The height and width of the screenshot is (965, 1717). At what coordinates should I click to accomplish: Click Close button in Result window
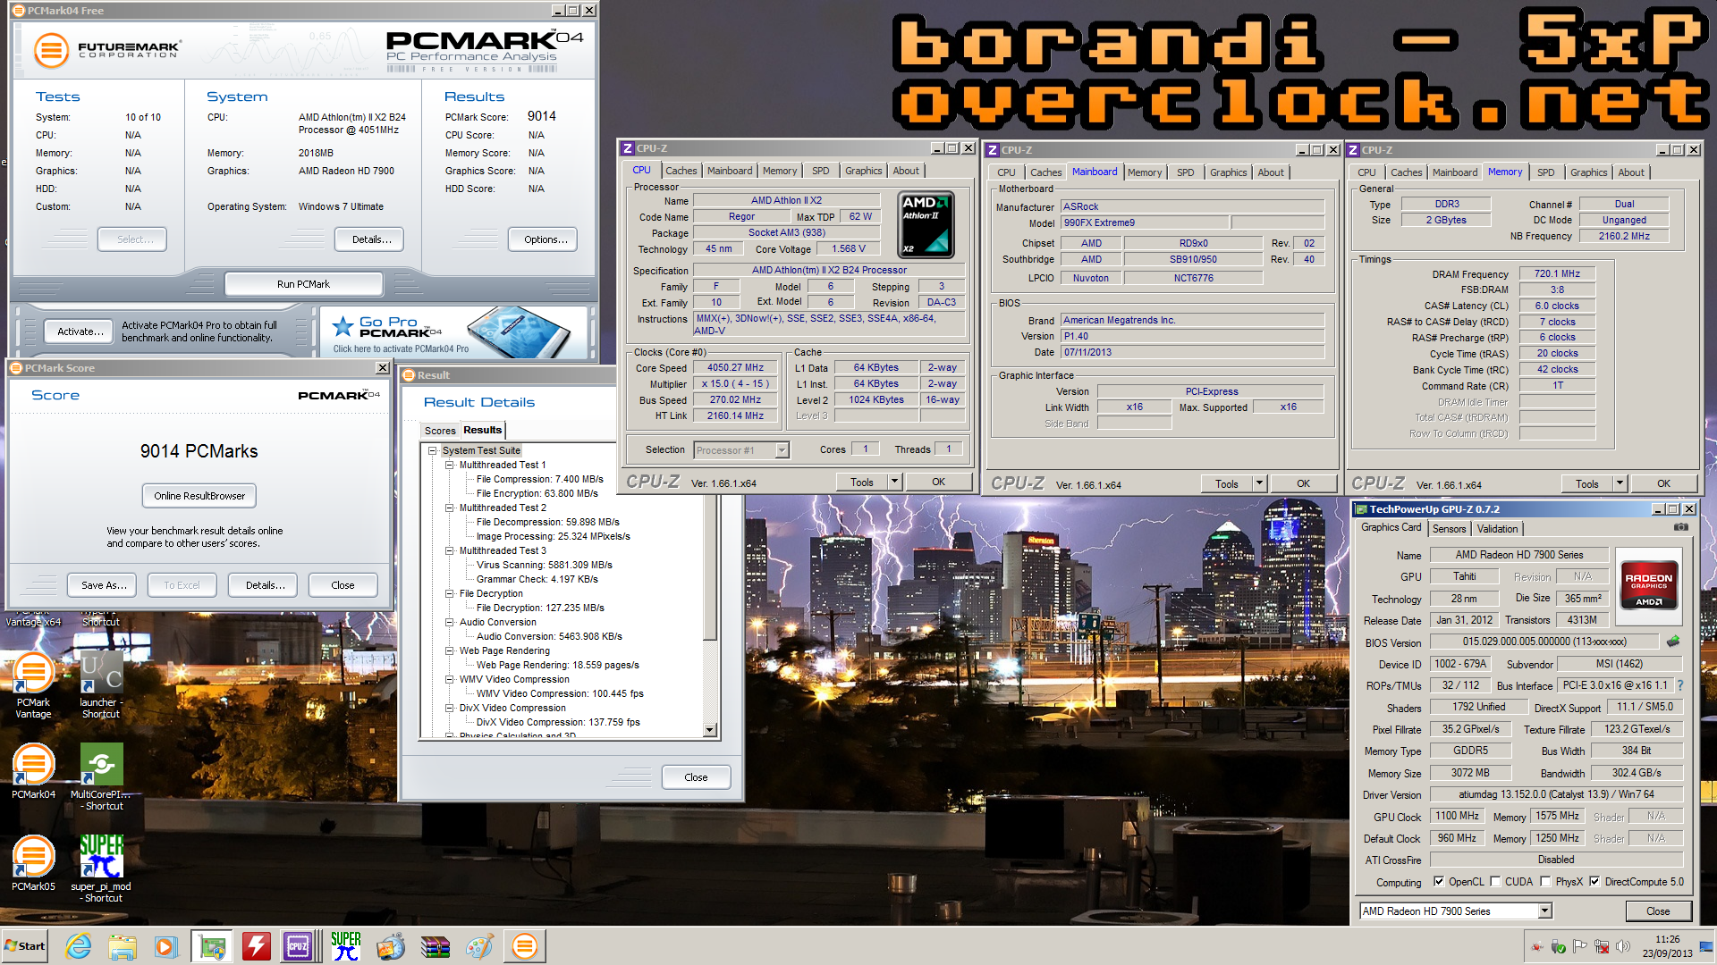pos(696,777)
